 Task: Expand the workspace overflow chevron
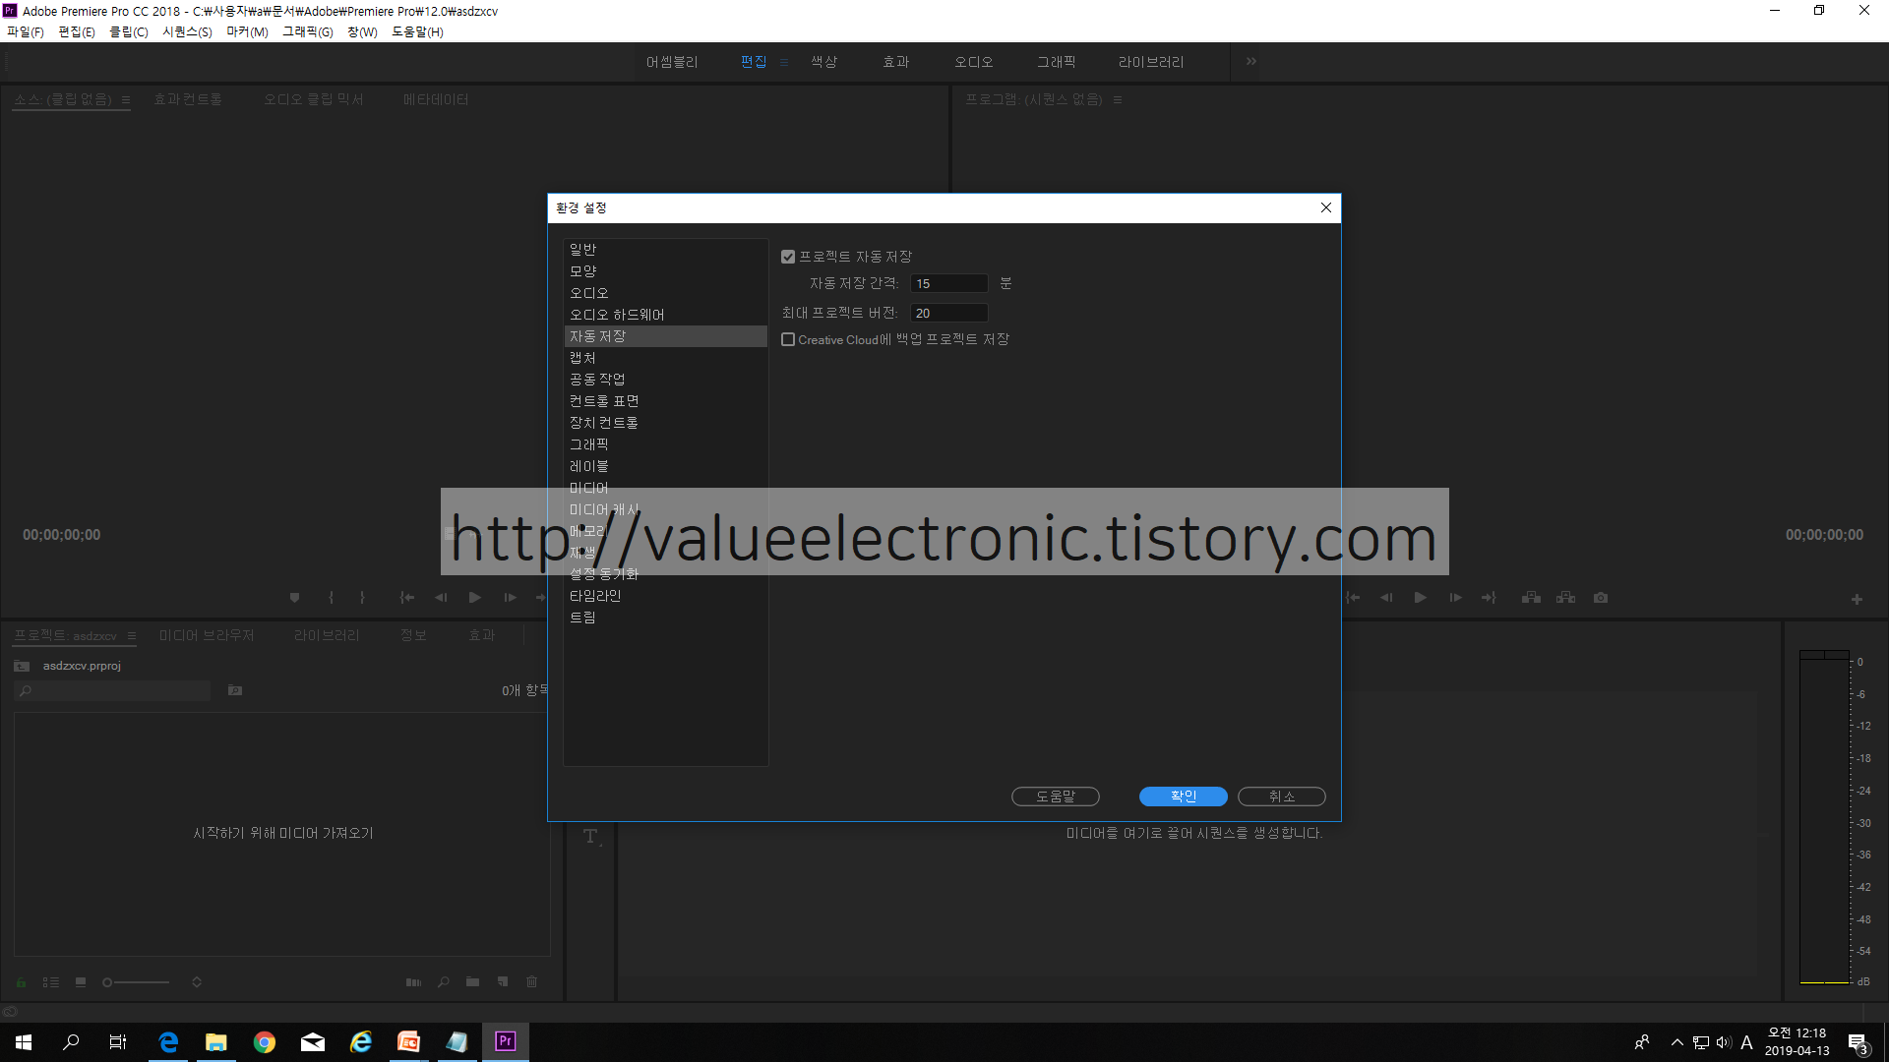click(x=1250, y=61)
